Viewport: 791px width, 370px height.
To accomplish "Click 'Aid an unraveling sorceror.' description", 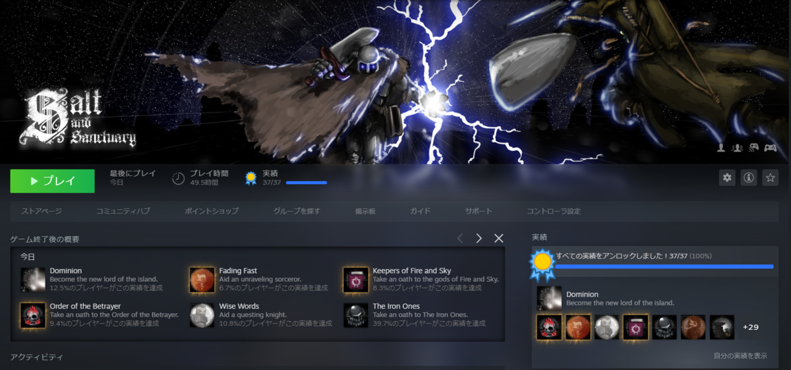I will coord(260,279).
